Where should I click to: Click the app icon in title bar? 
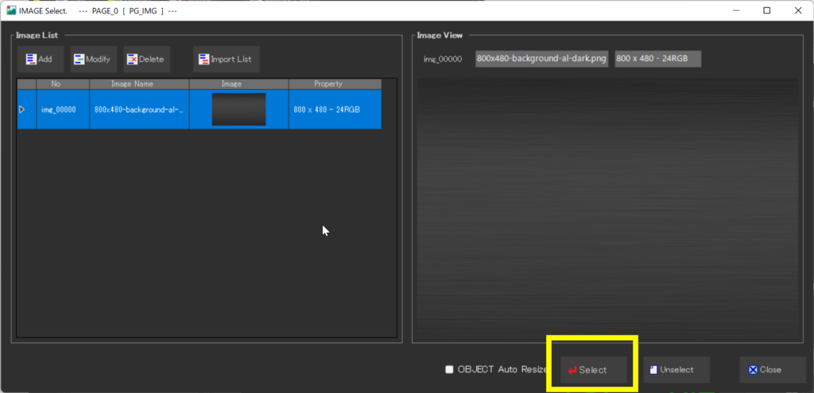click(10, 10)
